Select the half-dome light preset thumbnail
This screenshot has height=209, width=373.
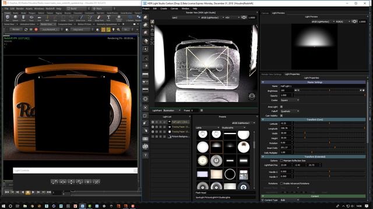point(216,147)
